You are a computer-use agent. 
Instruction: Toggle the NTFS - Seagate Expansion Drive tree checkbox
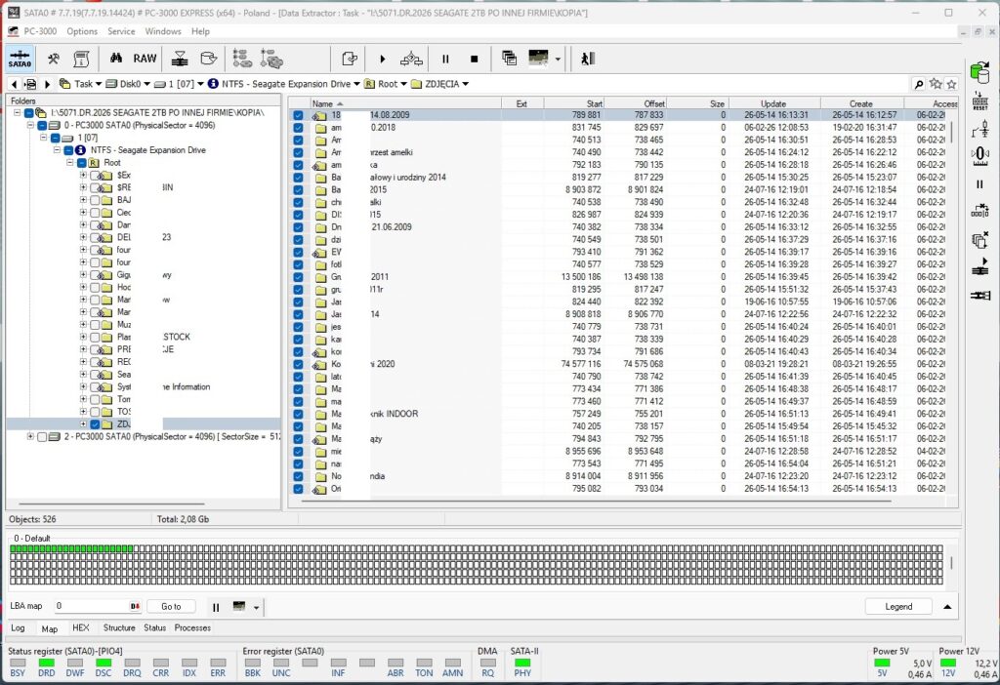68,150
